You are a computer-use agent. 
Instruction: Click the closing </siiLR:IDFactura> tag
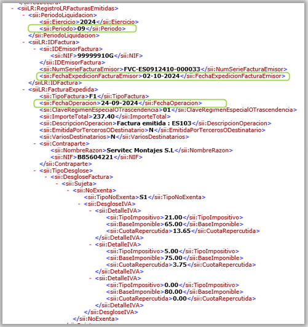click(55, 83)
